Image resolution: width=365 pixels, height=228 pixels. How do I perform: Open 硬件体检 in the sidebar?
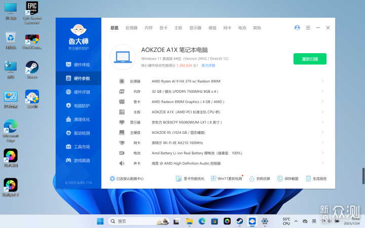(x=78, y=65)
